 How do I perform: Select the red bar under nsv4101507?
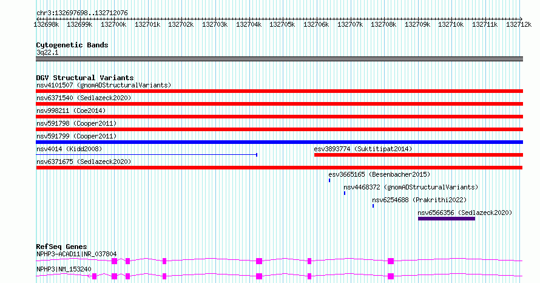279,91
